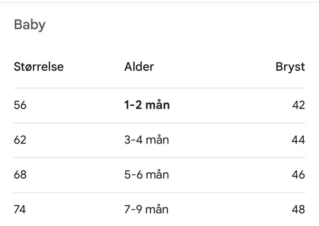
Task: Click the Alder column header
Action: (x=139, y=67)
